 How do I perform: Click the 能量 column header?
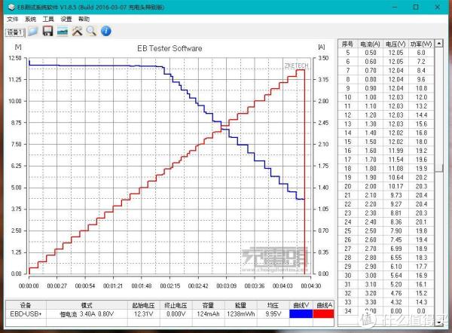click(x=241, y=305)
